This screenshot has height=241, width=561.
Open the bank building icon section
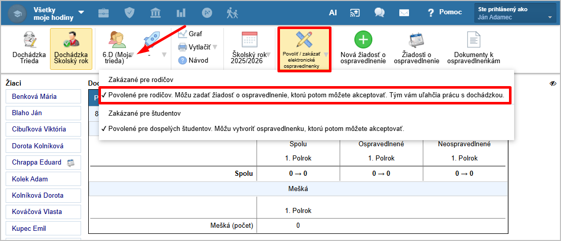pyautogui.click(x=155, y=13)
